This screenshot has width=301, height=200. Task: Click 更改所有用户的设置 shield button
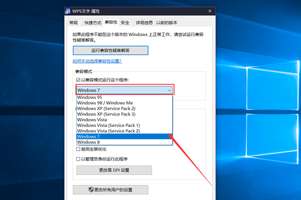[110, 189]
